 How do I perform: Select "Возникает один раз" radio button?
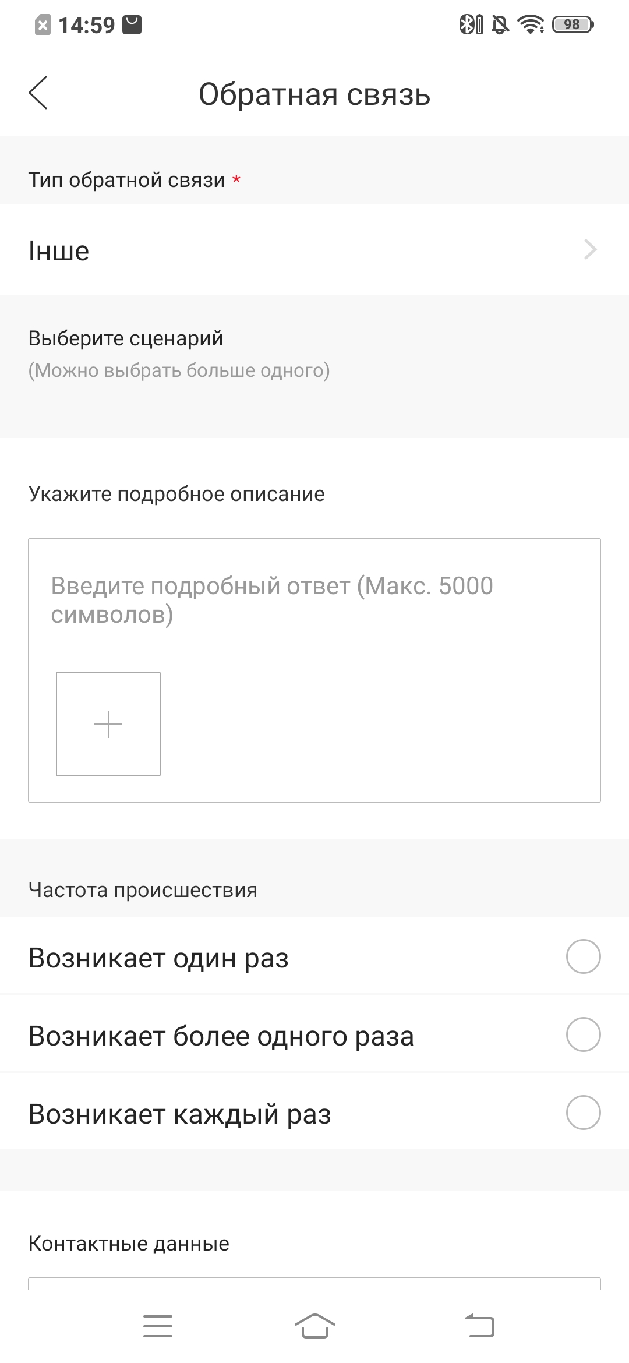tap(583, 956)
